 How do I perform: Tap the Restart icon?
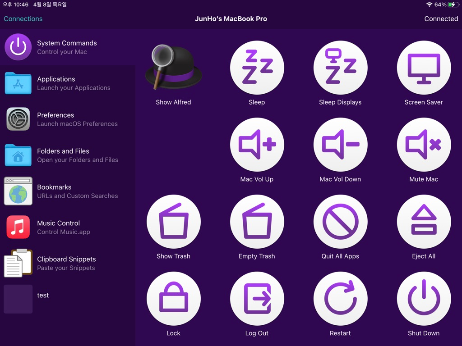340,298
